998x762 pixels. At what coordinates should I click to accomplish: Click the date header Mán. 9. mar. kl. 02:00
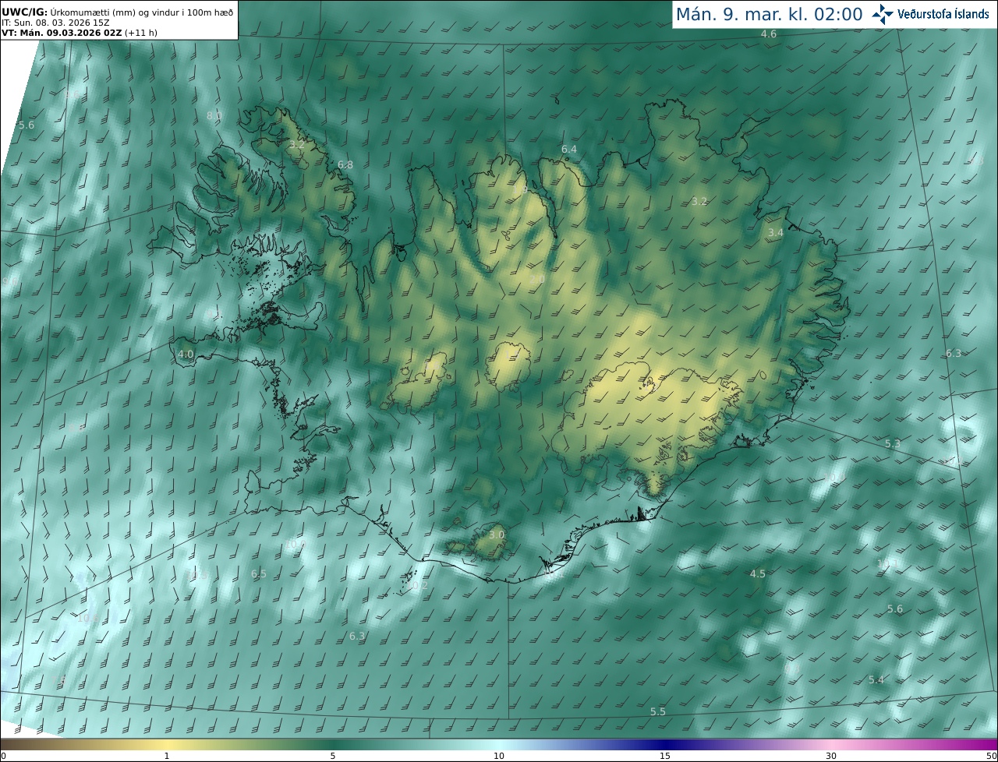(x=769, y=14)
